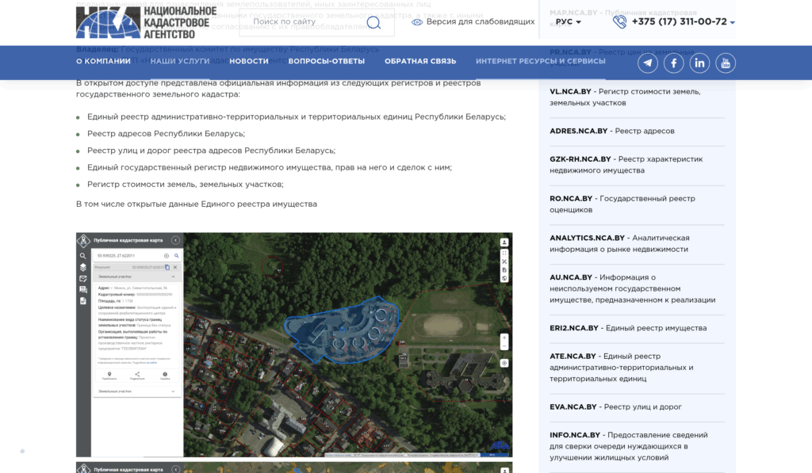This screenshot has width=812, height=473.
Task: Click the search tool in upper map sidebar
Action: pyautogui.click(x=82, y=256)
